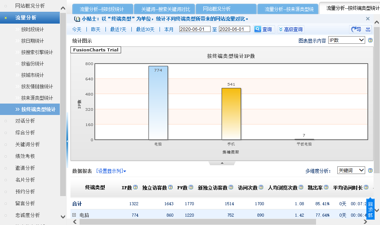Click the 导出 export button
Viewport: 380px width, 225px height.
[361, 29]
